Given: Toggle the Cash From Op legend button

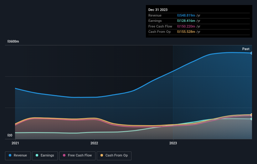Looking at the screenshot, I should click(114, 156).
